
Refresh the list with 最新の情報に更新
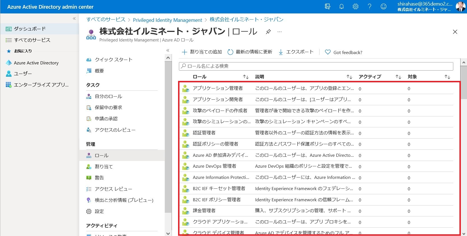[x=250, y=52]
